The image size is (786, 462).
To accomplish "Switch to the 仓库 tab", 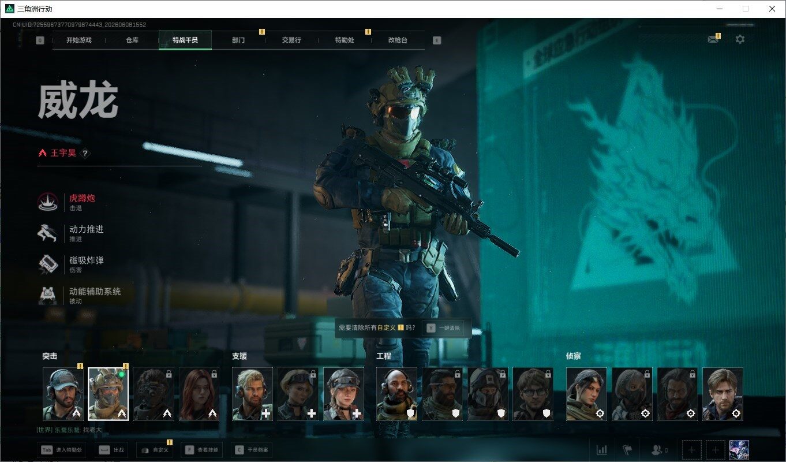I will click(x=132, y=40).
